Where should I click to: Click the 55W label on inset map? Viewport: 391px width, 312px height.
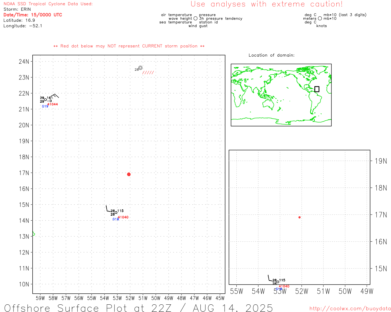(x=236, y=291)
